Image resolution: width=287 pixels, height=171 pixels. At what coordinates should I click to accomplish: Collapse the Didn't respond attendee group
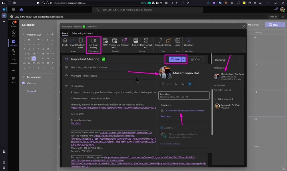(215, 99)
